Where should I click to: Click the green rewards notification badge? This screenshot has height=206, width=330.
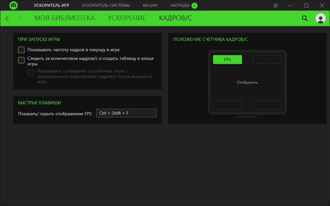click(194, 5)
